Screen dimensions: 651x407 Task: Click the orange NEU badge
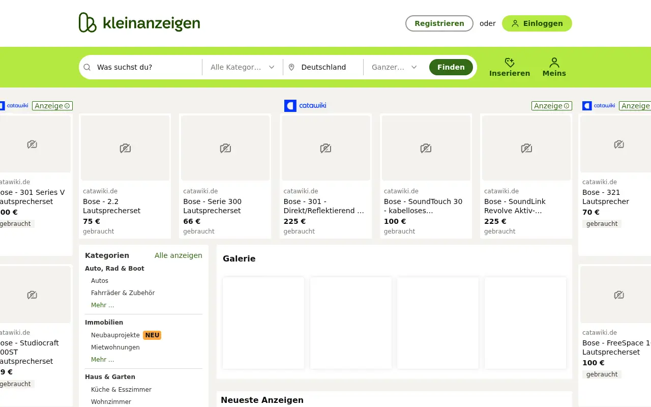click(x=152, y=335)
